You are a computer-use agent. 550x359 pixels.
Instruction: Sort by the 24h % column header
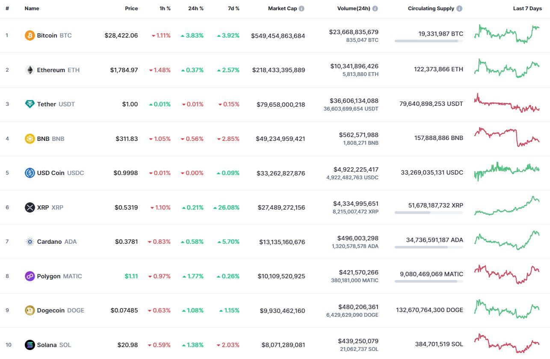pyautogui.click(x=196, y=9)
